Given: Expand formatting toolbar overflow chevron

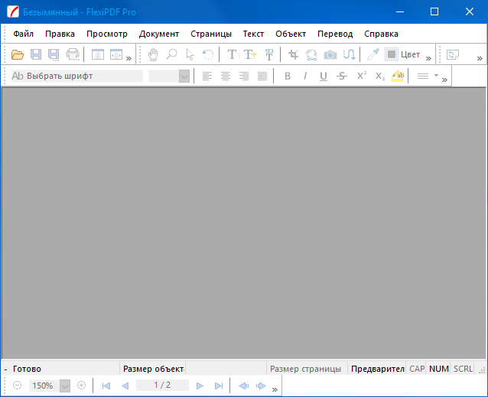Looking at the screenshot, I should click(444, 80).
